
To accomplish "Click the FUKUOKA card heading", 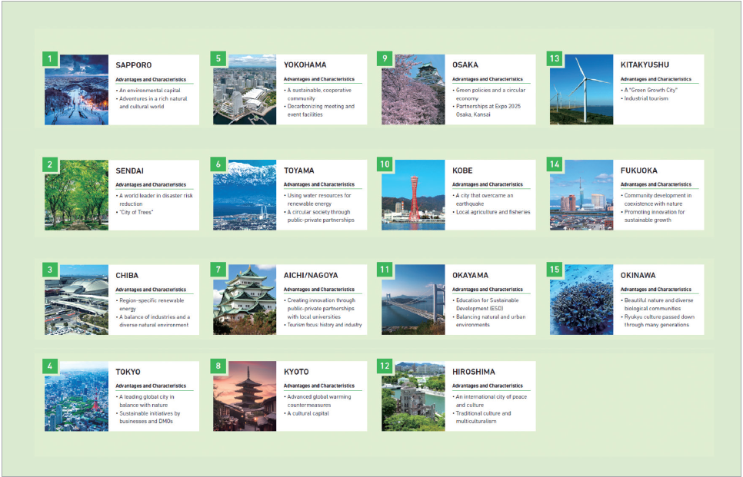I will click(639, 171).
